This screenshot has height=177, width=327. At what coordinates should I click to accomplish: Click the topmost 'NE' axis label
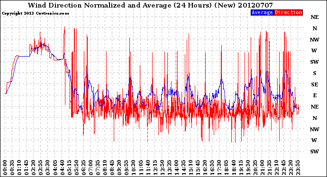315,17
